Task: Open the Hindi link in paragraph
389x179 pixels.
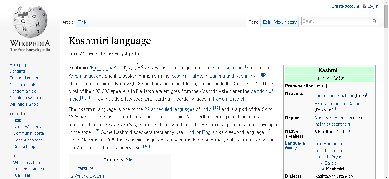Action: pos(190,132)
